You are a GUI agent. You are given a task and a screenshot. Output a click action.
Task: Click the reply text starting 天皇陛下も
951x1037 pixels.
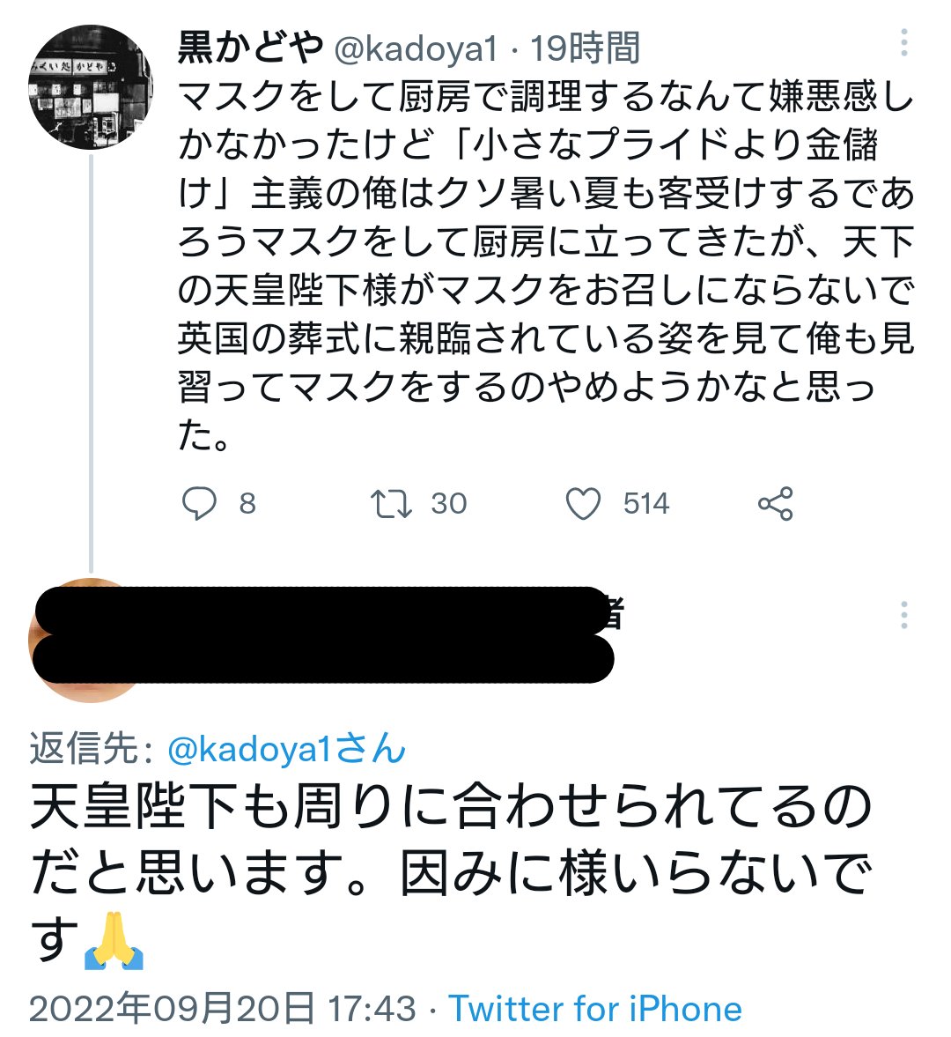(x=452, y=871)
